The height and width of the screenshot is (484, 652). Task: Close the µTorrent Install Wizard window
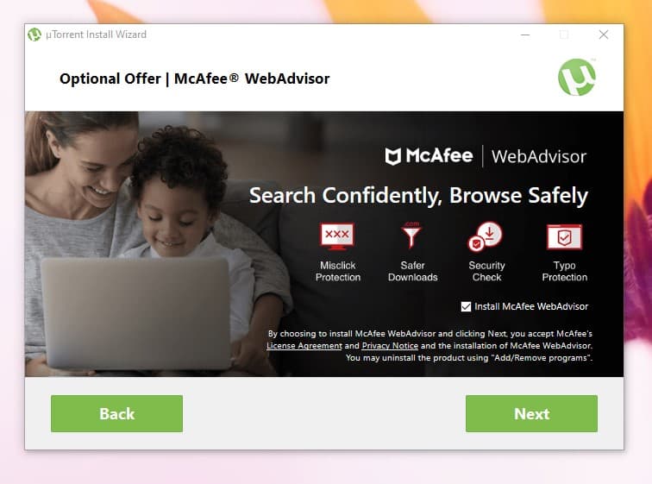pos(604,35)
